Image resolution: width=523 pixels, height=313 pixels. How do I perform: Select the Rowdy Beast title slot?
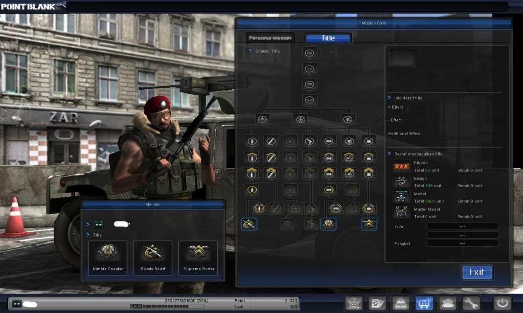153,258
